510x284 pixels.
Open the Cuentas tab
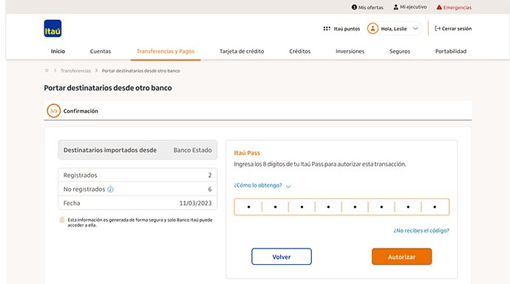(x=101, y=52)
